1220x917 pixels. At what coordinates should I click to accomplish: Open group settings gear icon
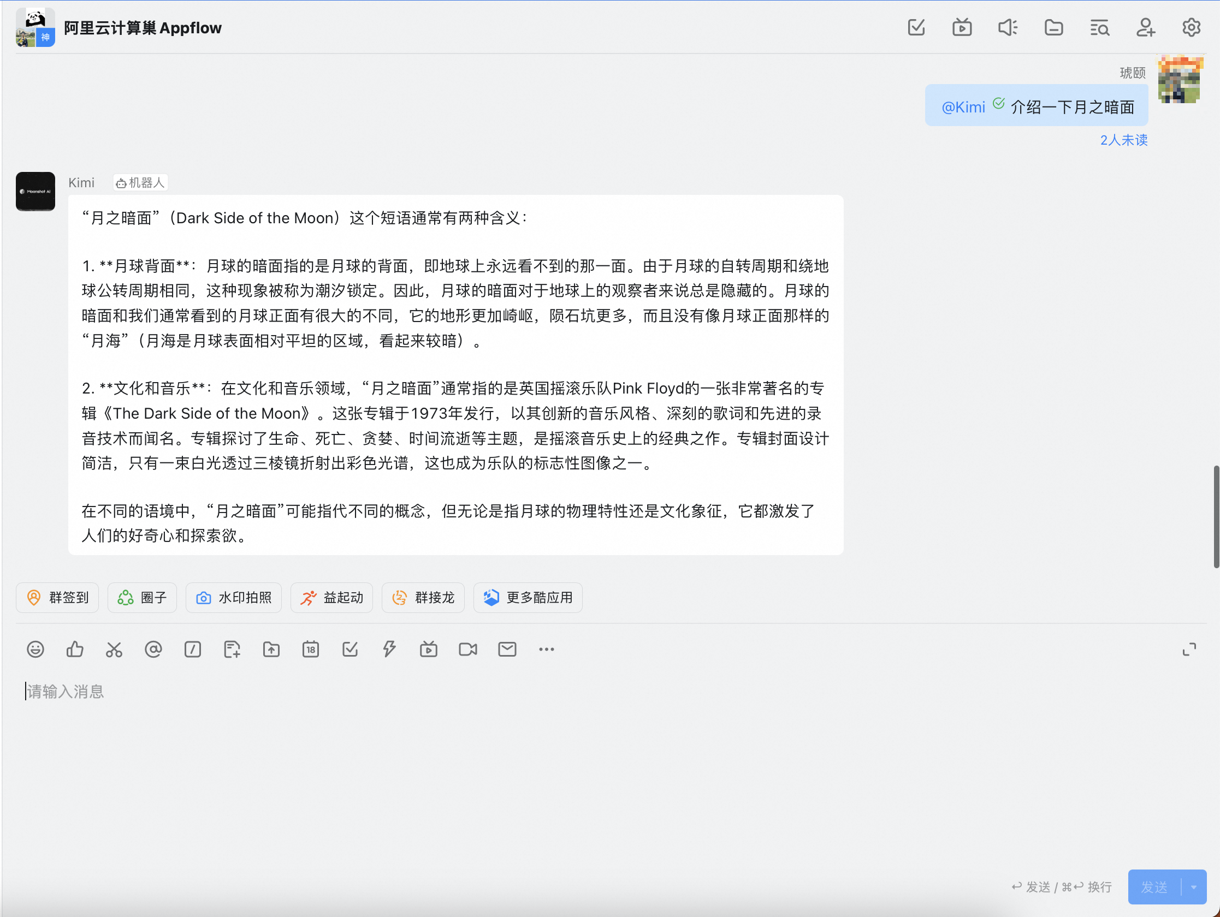[1191, 27]
